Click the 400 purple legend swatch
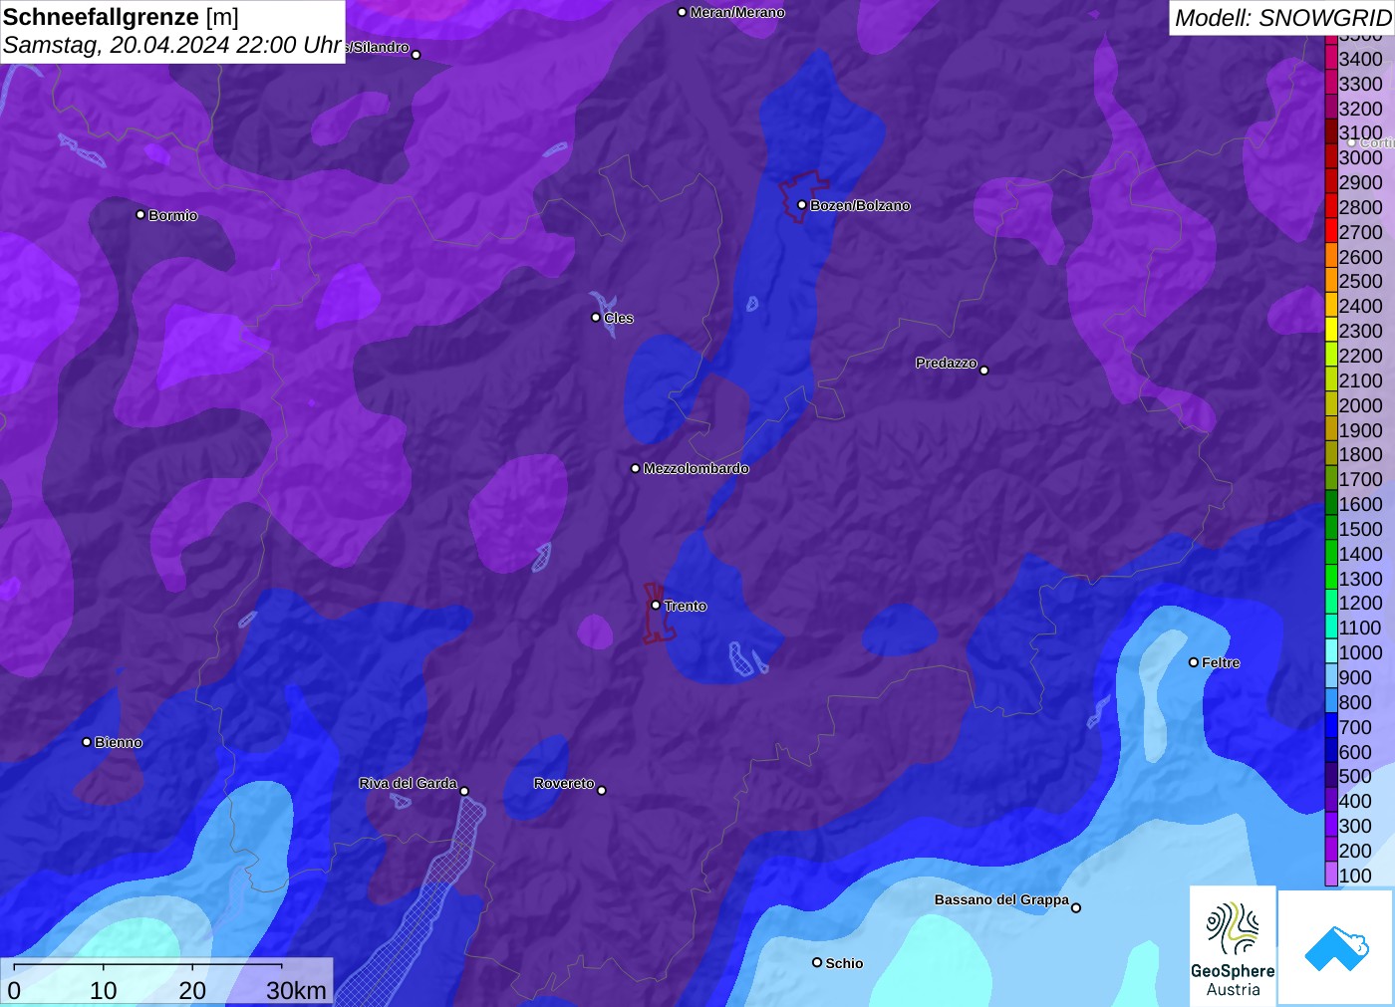1395x1007 pixels. click(x=1331, y=800)
